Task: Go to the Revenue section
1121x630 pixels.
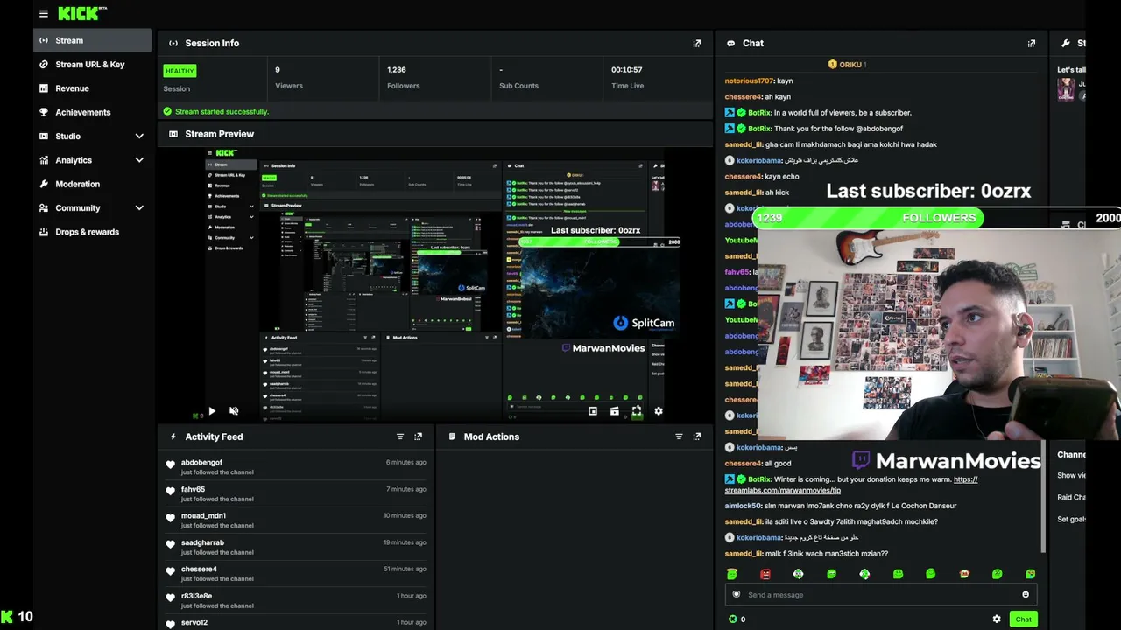Action: point(92,88)
